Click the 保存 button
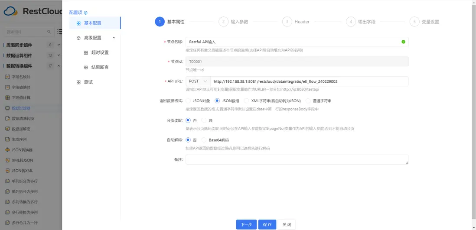 [x=267, y=224]
